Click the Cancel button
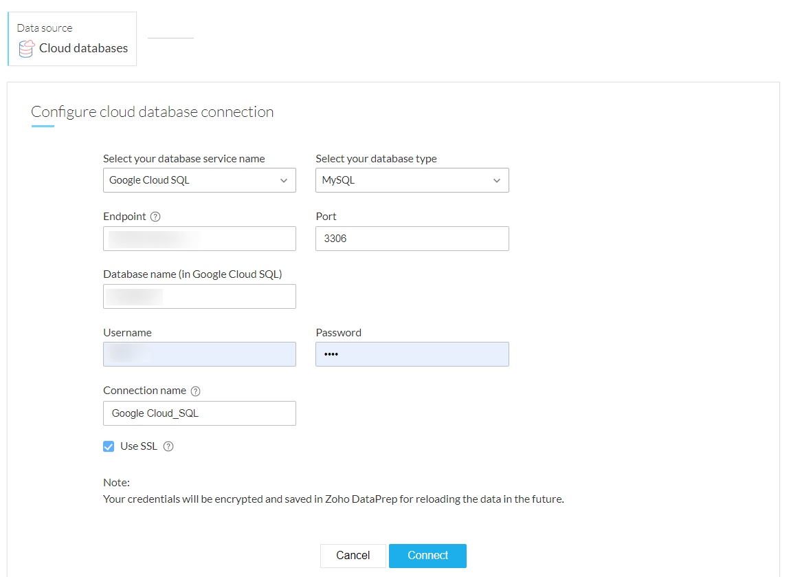791x577 pixels. (353, 556)
